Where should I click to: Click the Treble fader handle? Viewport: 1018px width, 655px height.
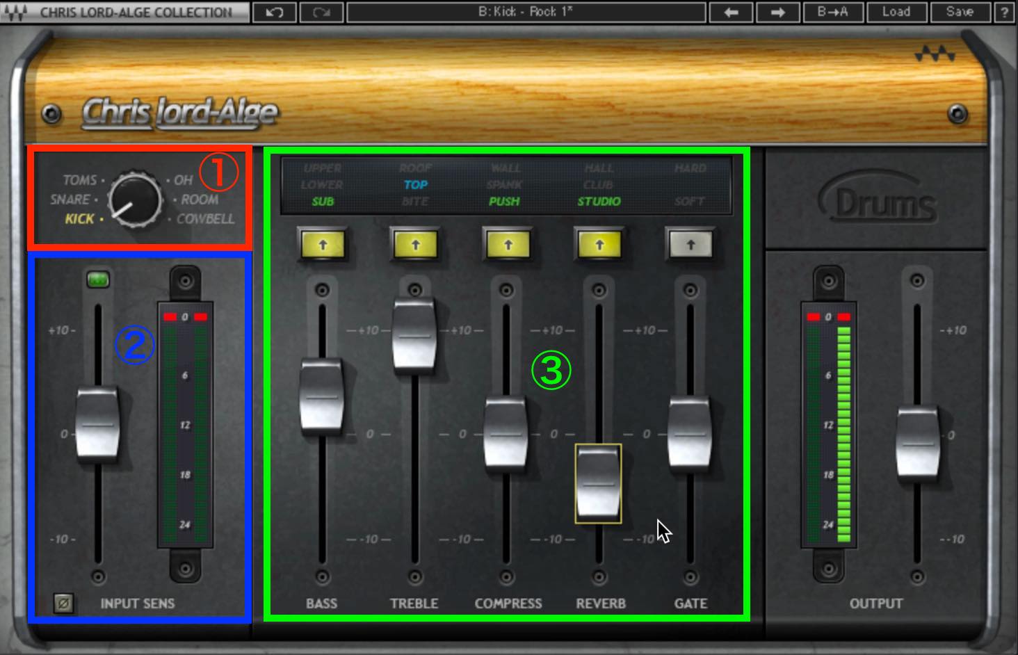pyautogui.click(x=414, y=334)
